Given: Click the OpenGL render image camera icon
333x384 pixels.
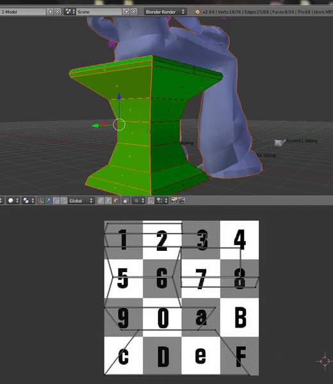Looking at the screenshot, I should click(x=174, y=201).
